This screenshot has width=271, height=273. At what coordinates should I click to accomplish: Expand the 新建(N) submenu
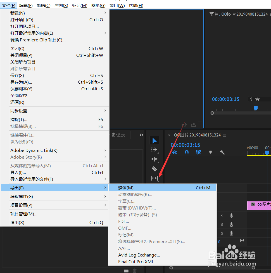pos(55,13)
